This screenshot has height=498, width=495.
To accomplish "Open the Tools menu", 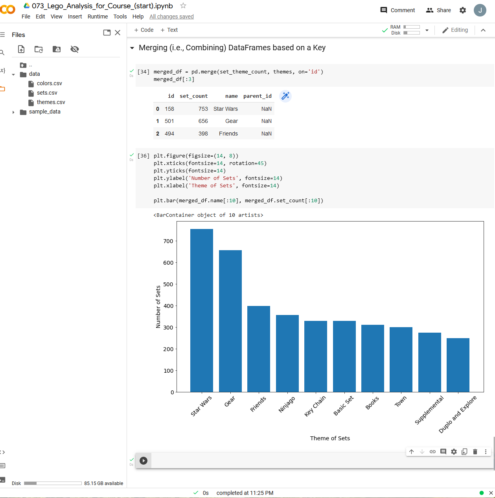I will (x=120, y=16).
